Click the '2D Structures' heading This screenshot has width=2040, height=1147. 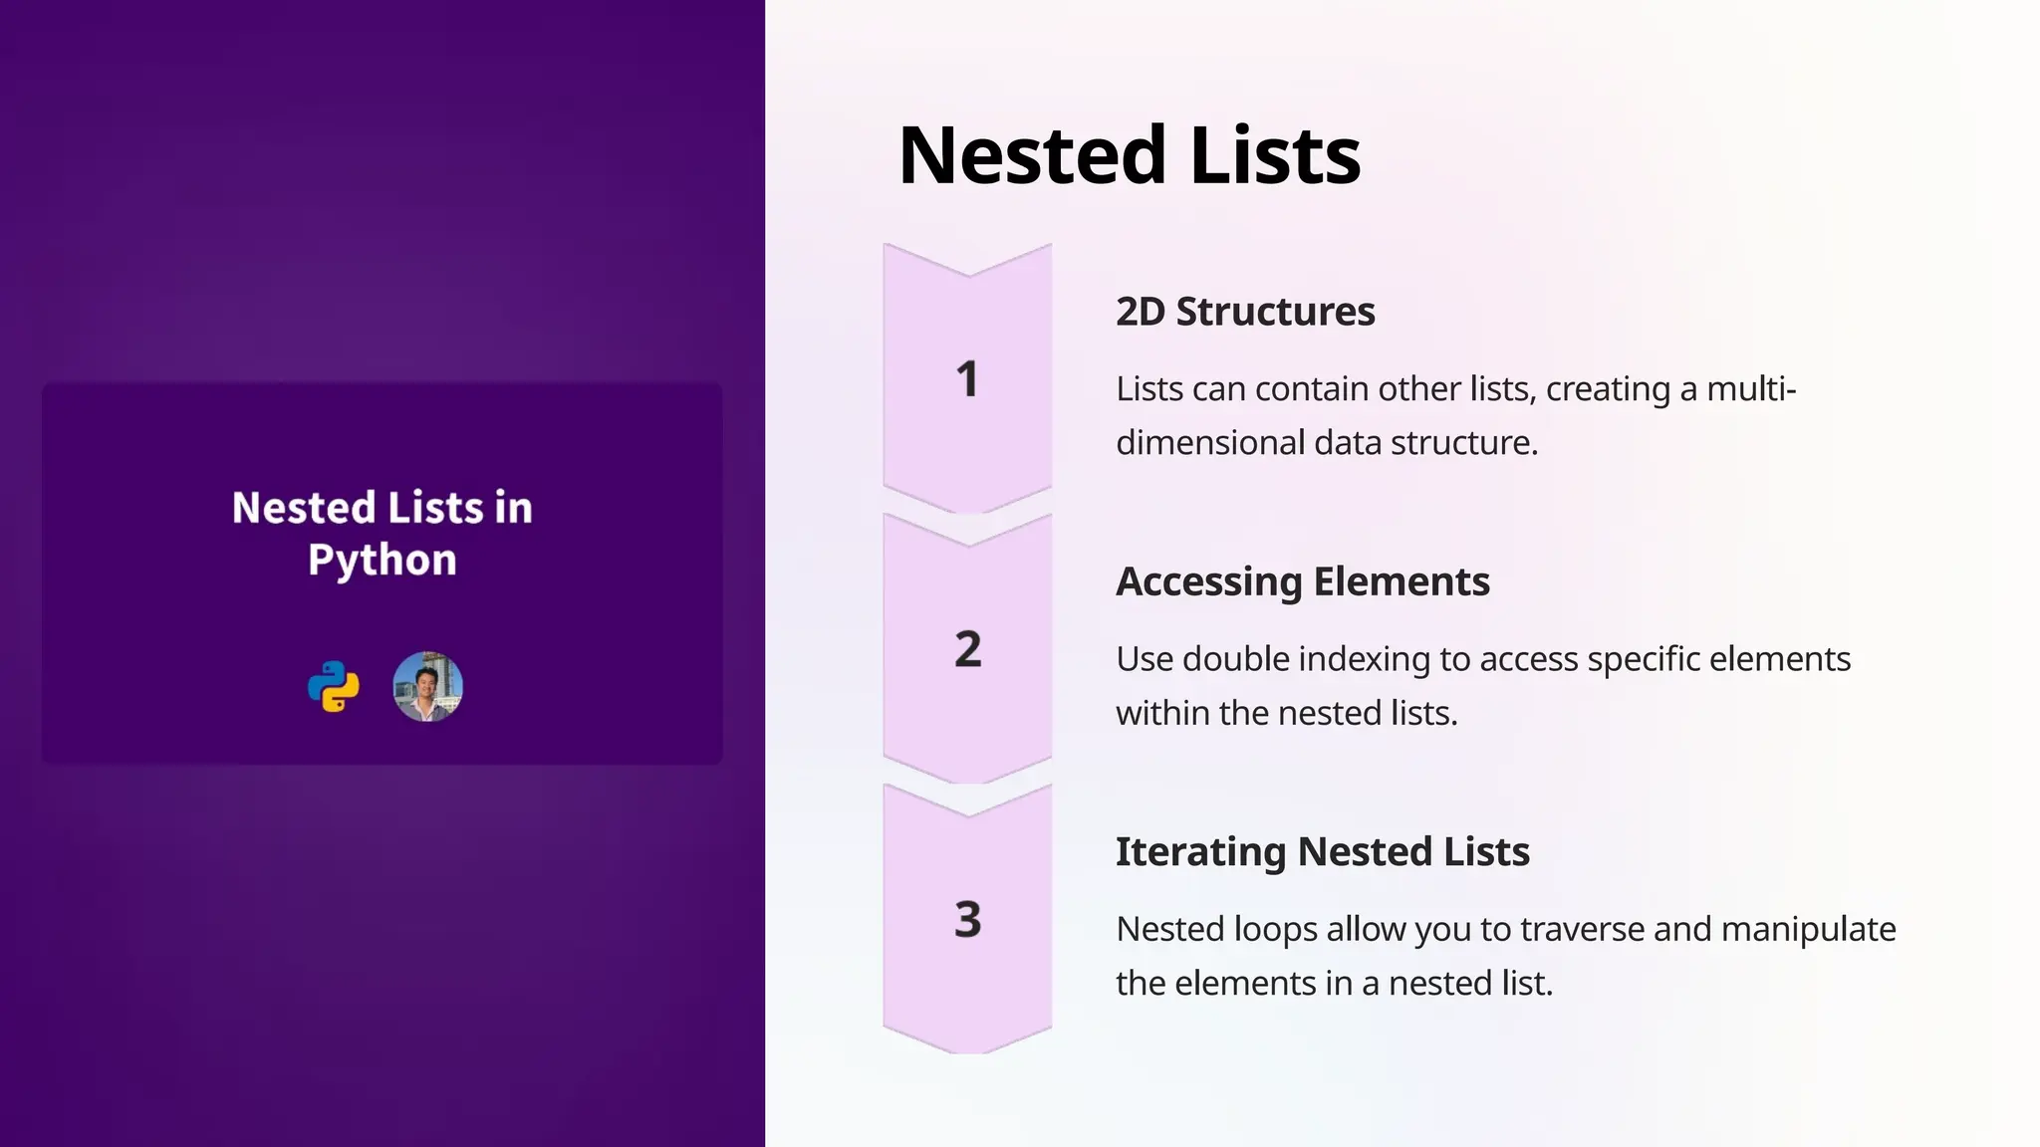click(1245, 312)
